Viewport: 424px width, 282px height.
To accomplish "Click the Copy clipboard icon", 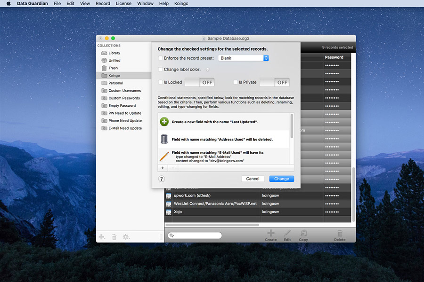I will pos(303,234).
